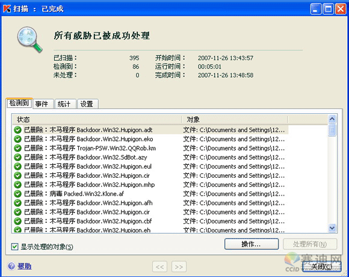The height and width of the screenshot is (277, 349).
Task: Click the magnifying glass scan icon
Action: (29, 39)
